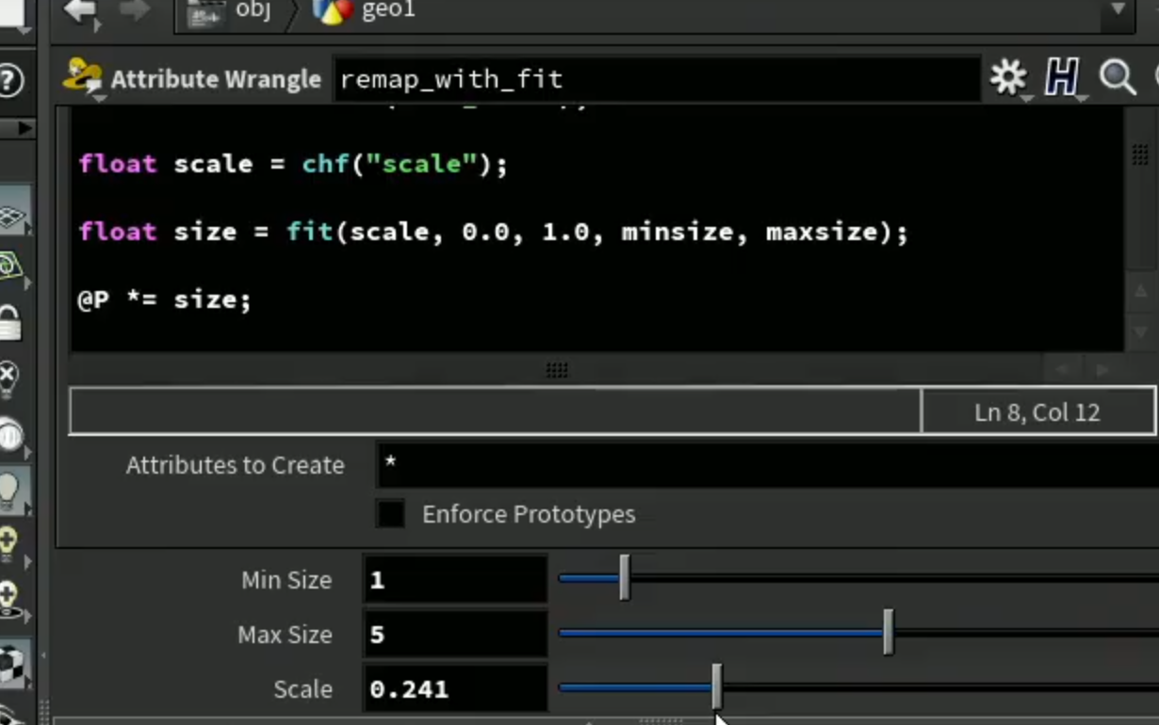The height and width of the screenshot is (725, 1159).
Task: Click the Max Size slider handle
Action: point(888,633)
